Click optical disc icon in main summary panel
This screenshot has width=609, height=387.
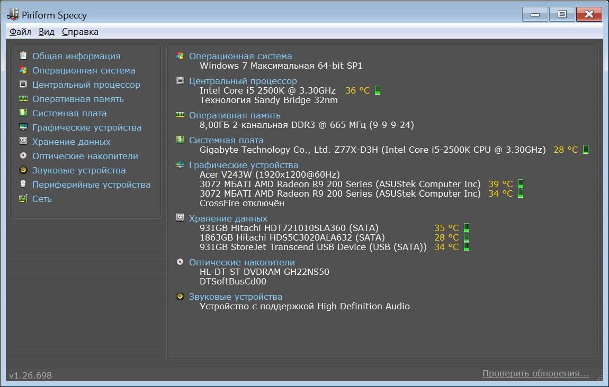click(180, 262)
